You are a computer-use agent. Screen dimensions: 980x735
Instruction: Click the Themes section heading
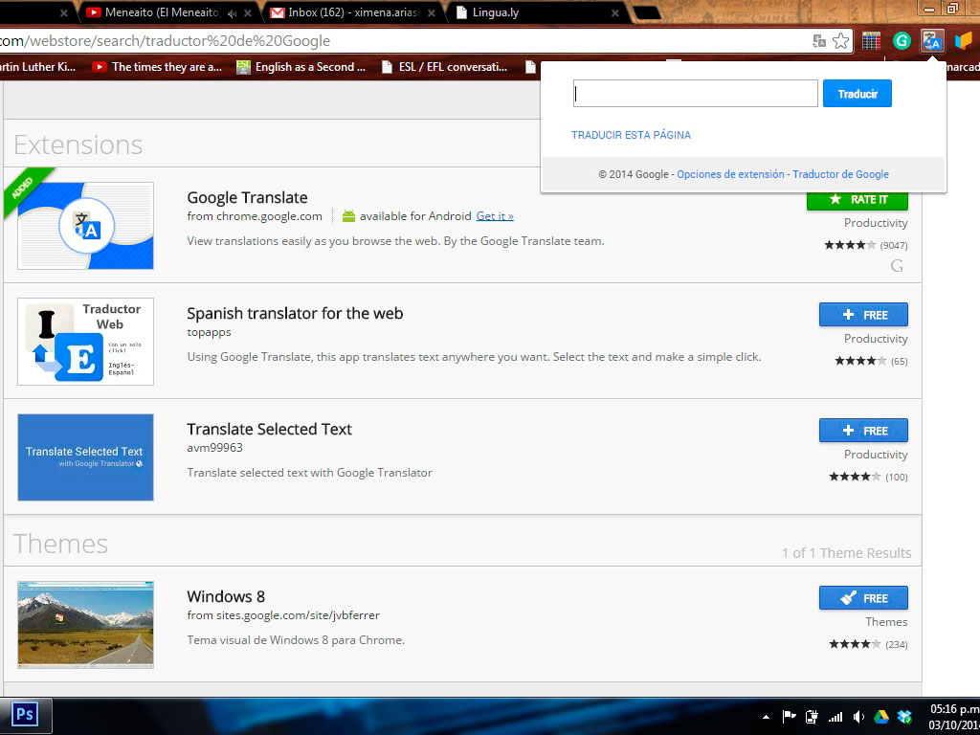point(60,544)
